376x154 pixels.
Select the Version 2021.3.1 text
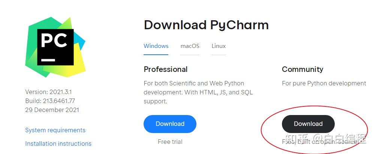[x=48, y=92]
